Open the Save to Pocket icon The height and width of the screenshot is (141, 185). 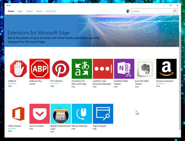coord(39,114)
